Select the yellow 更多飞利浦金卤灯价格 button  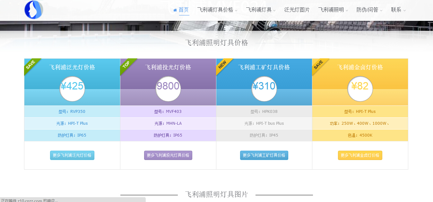tap(360, 155)
